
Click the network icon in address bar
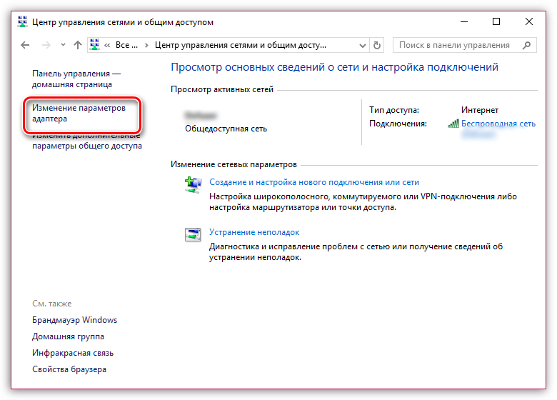pos(95,45)
